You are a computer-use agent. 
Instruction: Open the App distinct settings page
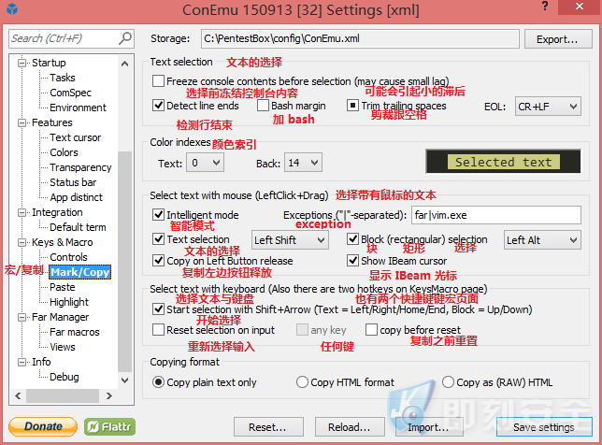click(x=76, y=197)
